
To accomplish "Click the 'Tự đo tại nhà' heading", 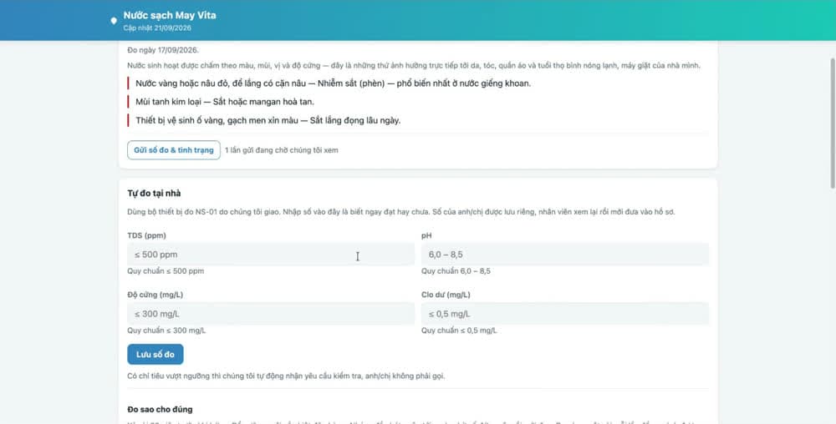I will (154, 193).
